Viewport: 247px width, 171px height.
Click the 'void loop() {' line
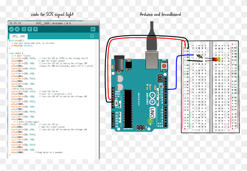click(x=16, y=53)
